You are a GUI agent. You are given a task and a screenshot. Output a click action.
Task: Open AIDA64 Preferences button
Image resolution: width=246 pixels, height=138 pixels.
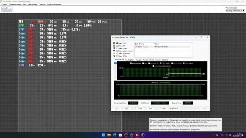point(174,108)
